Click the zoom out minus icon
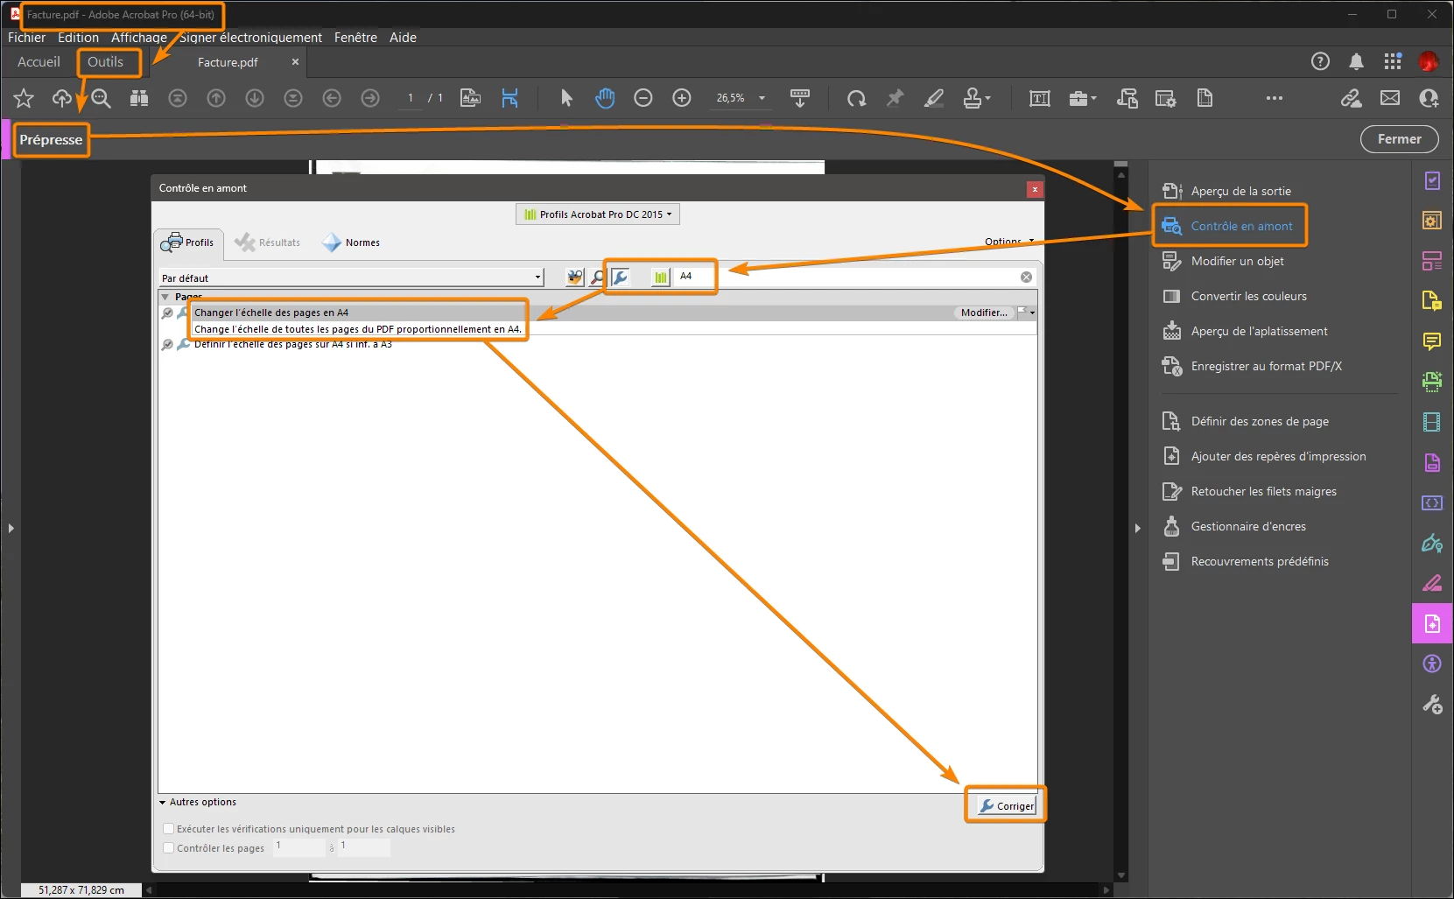Screen dimensions: 1454x899 643,98
